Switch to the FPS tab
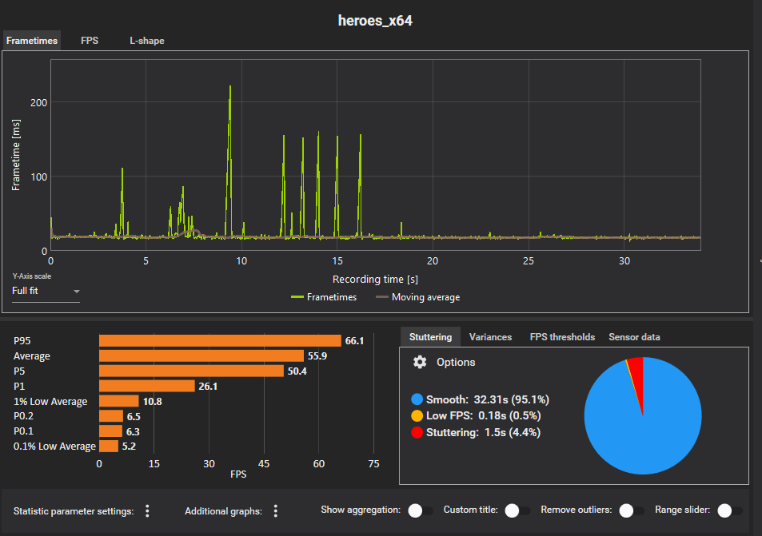Screen dimensions: 762x536 click(90, 41)
